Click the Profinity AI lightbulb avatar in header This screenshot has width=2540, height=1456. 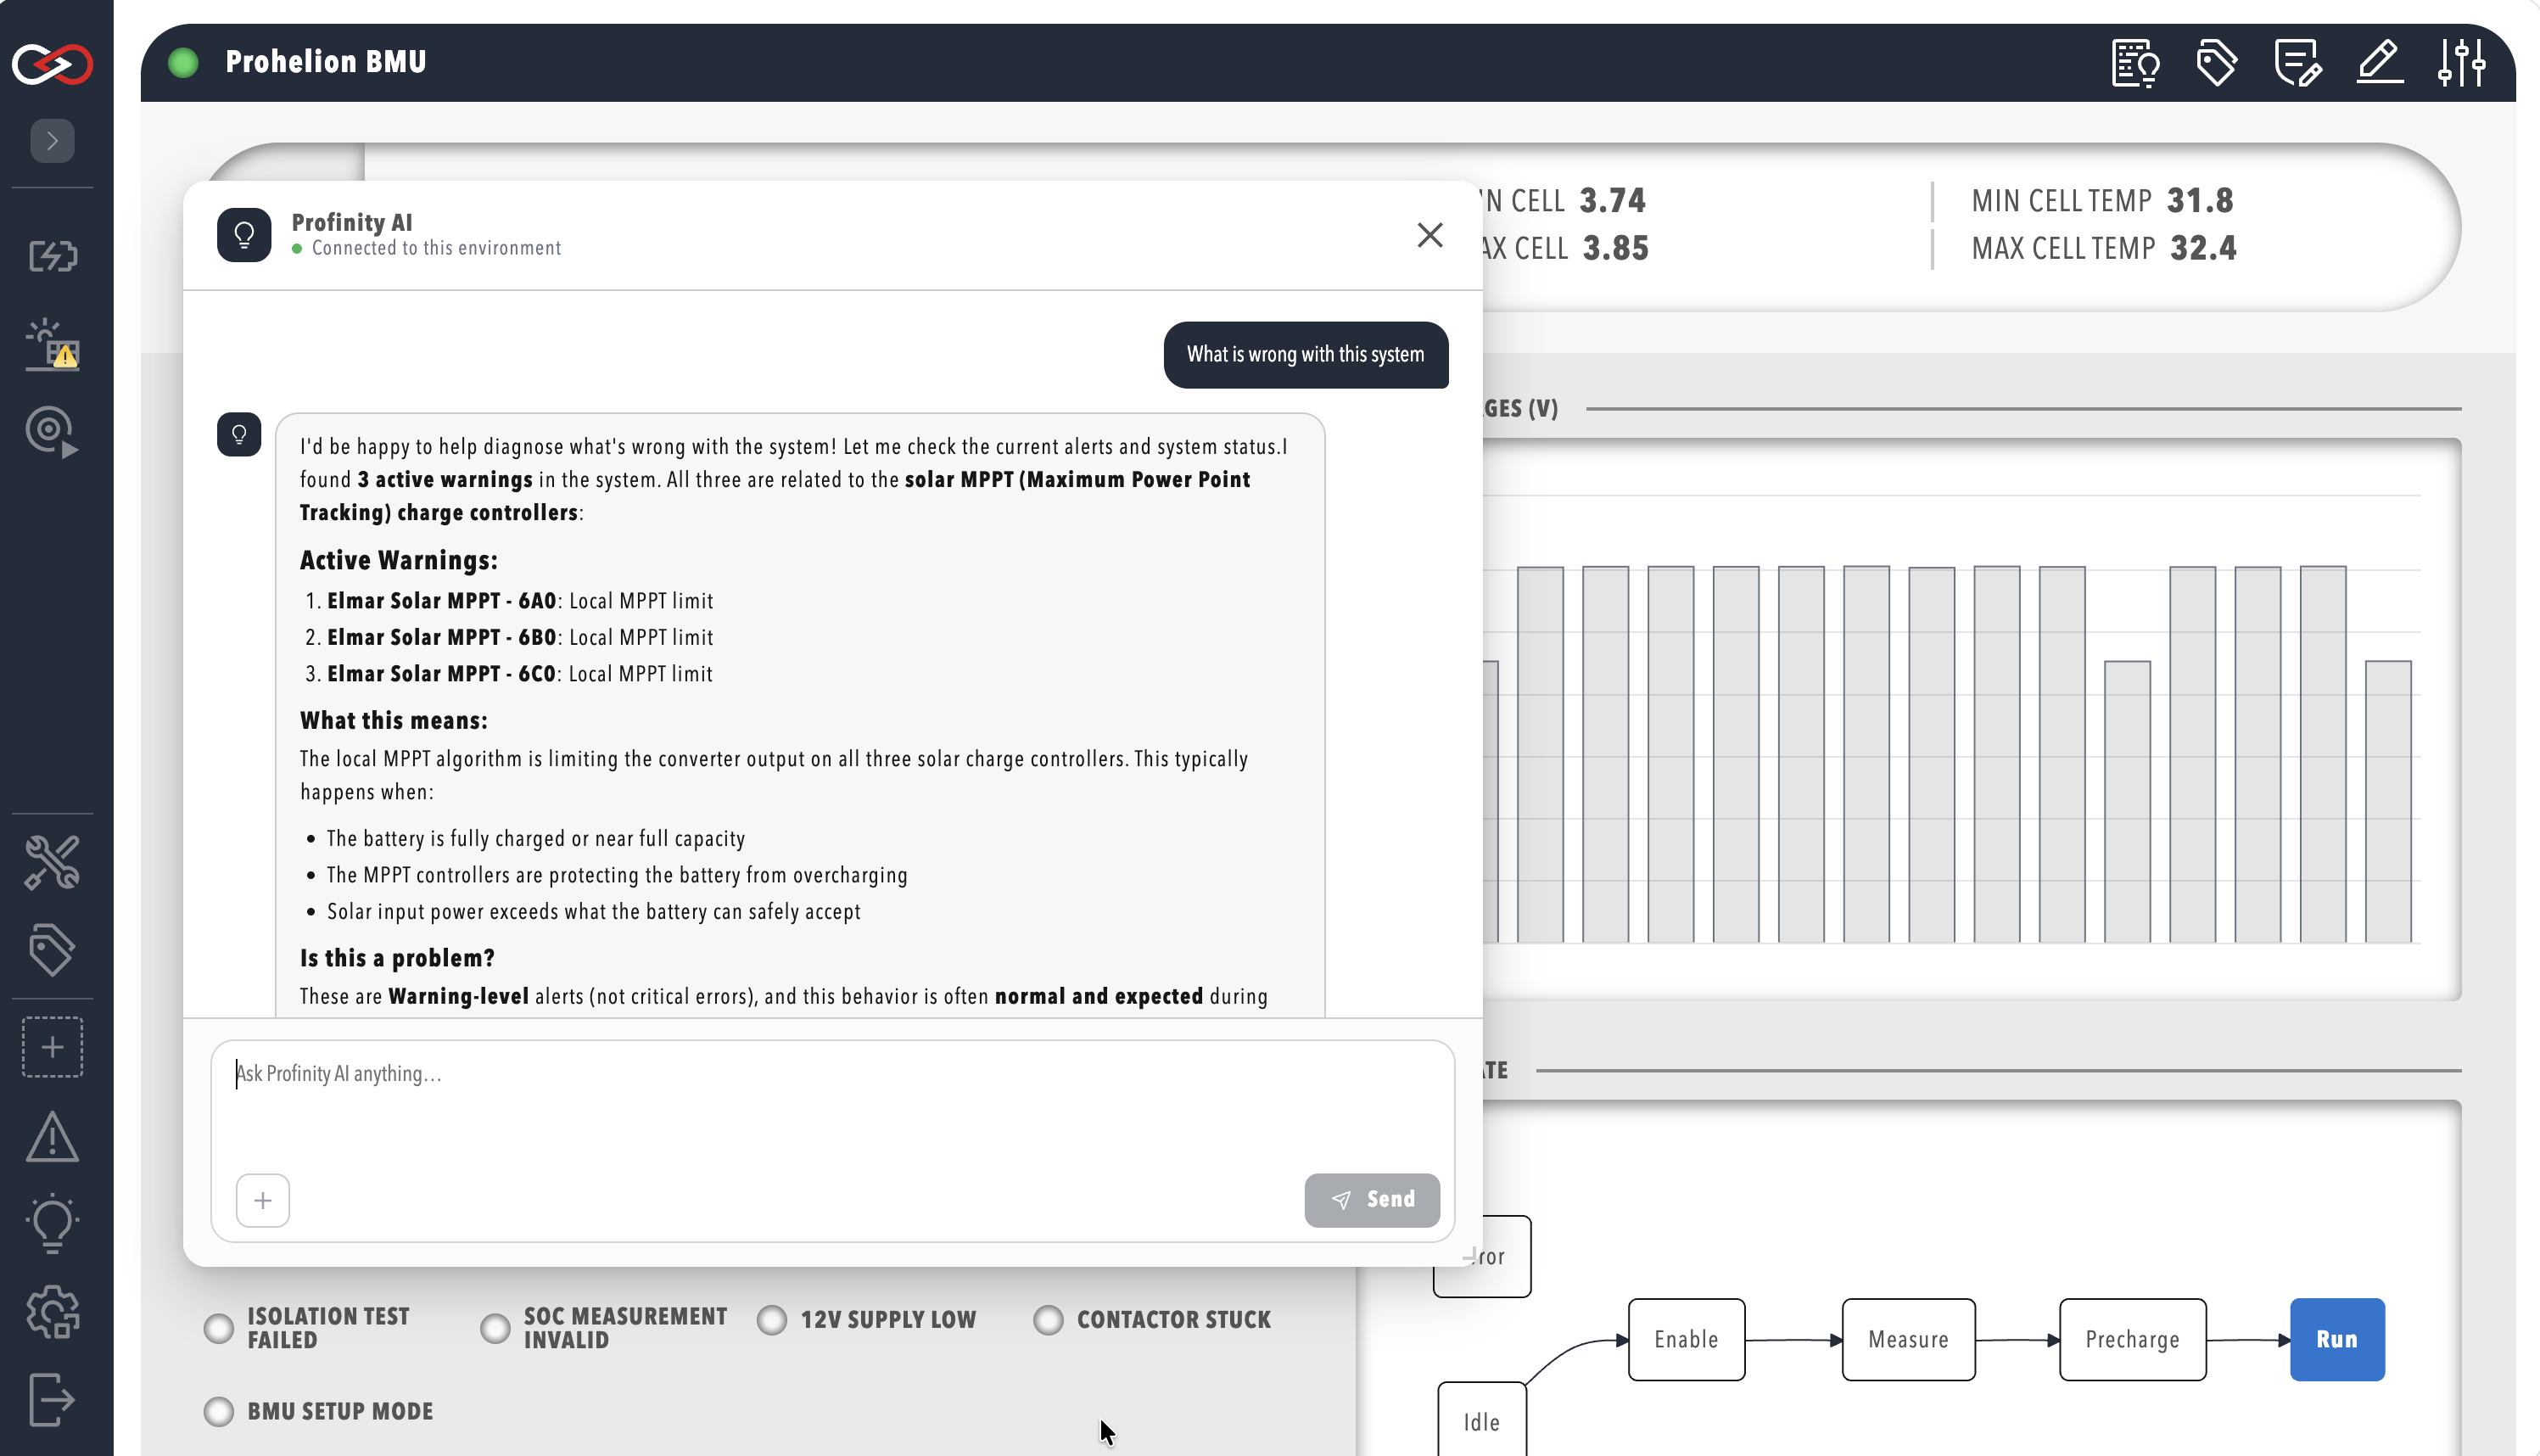tap(243, 235)
